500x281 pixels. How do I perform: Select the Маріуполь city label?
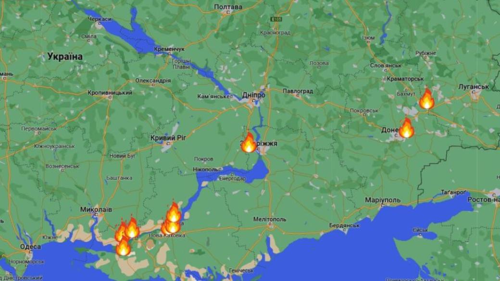[x=382, y=200]
